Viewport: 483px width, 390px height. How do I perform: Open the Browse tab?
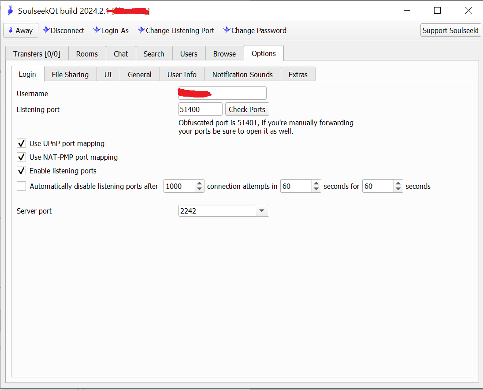coord(225,54)
